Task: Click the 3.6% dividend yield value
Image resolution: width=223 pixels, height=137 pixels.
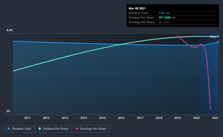Action: [162, 13]
